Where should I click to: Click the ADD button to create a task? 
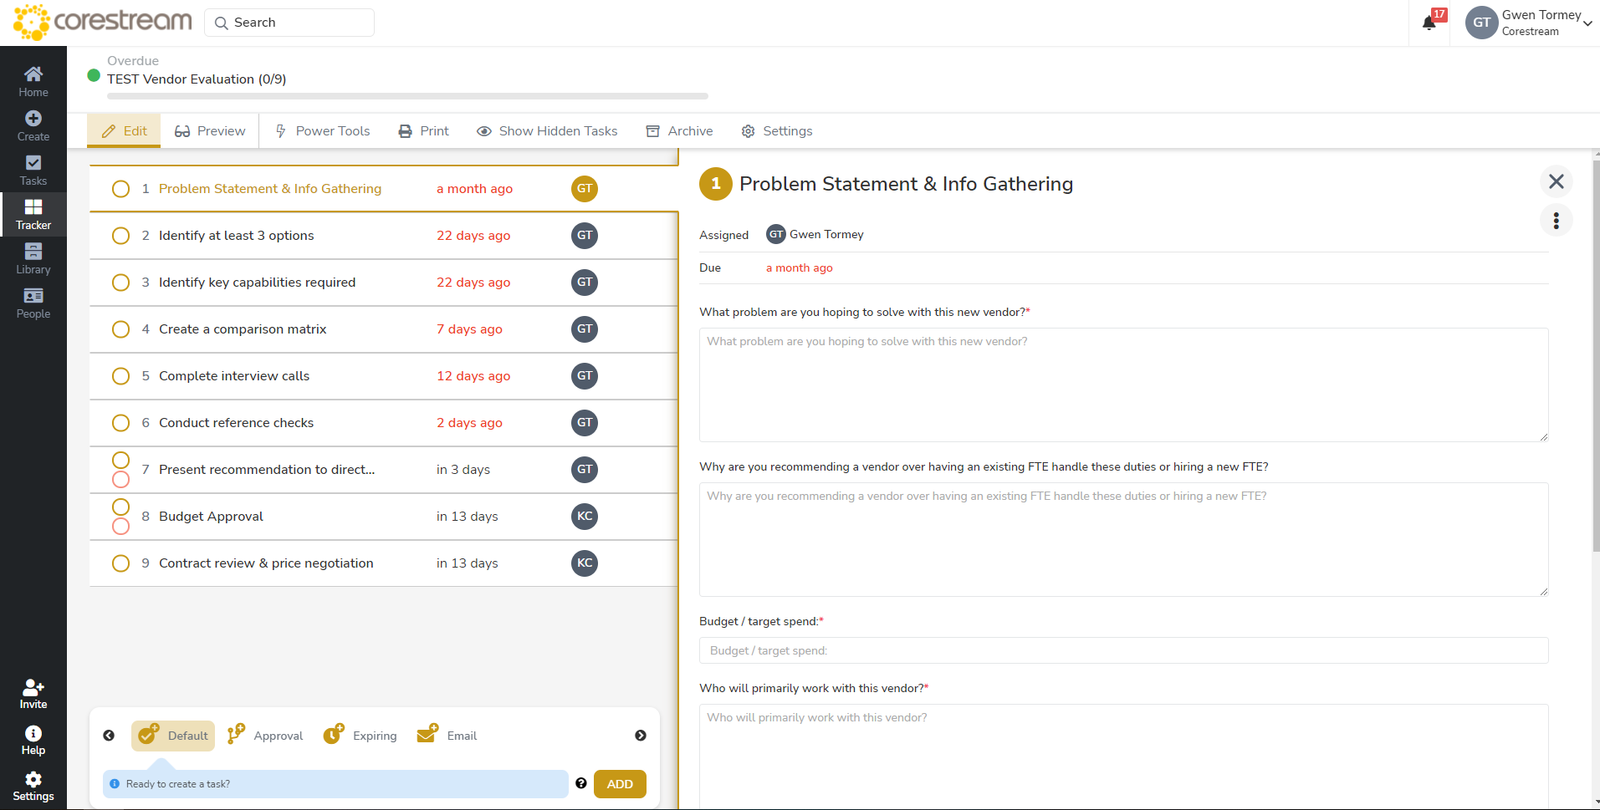pos(619,784)
